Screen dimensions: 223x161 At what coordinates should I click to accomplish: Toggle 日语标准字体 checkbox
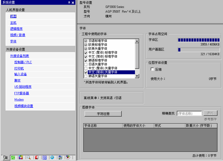click(x=86, y=41)
